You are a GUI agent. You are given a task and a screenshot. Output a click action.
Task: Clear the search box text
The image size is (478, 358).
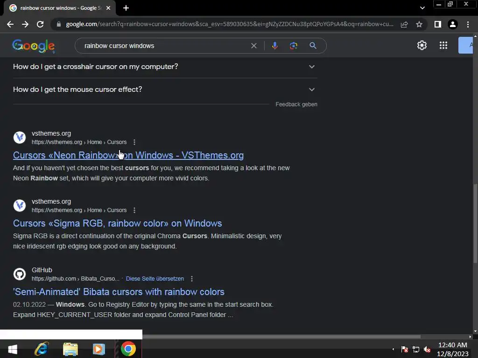[x=253, y=46]
